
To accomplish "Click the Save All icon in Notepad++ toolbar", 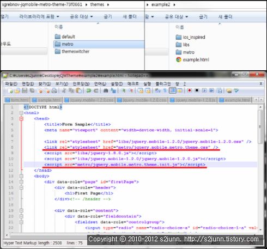I will tap(32, 90).
